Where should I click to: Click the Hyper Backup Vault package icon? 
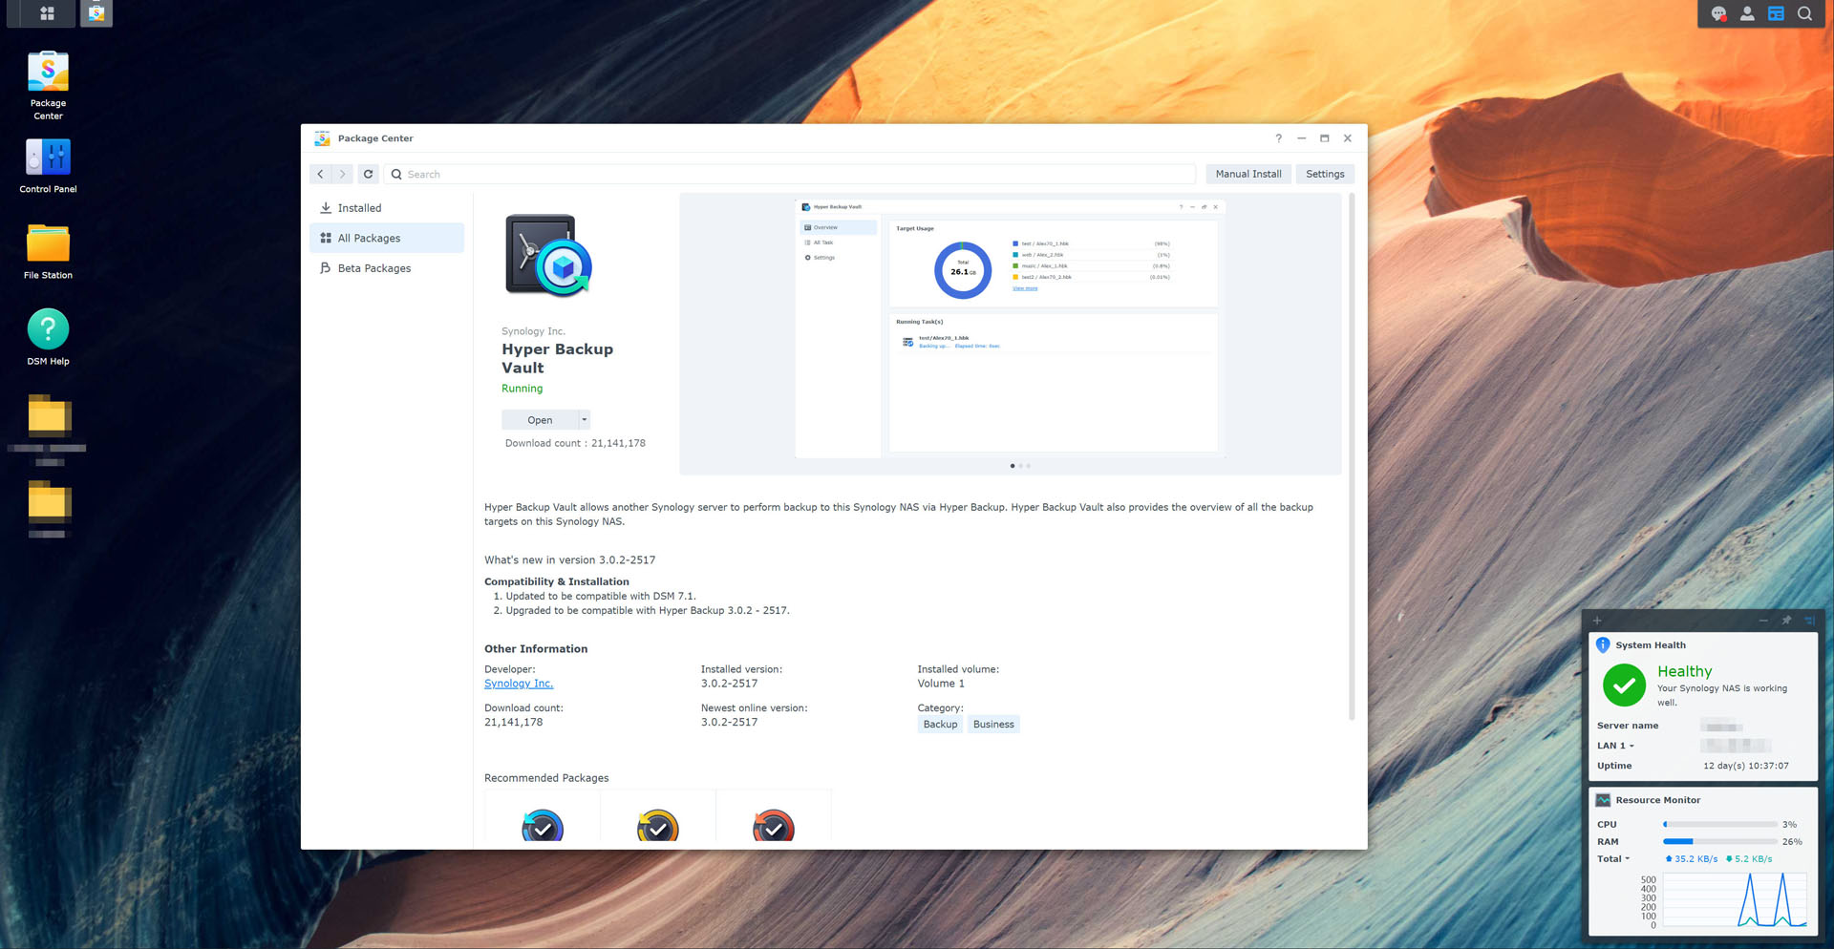click(548, 256)
